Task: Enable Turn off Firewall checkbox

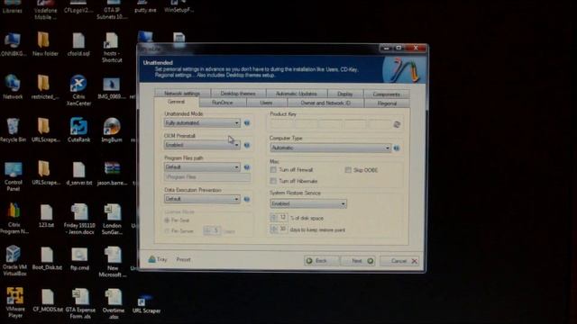Action: [x=273, y=170]
